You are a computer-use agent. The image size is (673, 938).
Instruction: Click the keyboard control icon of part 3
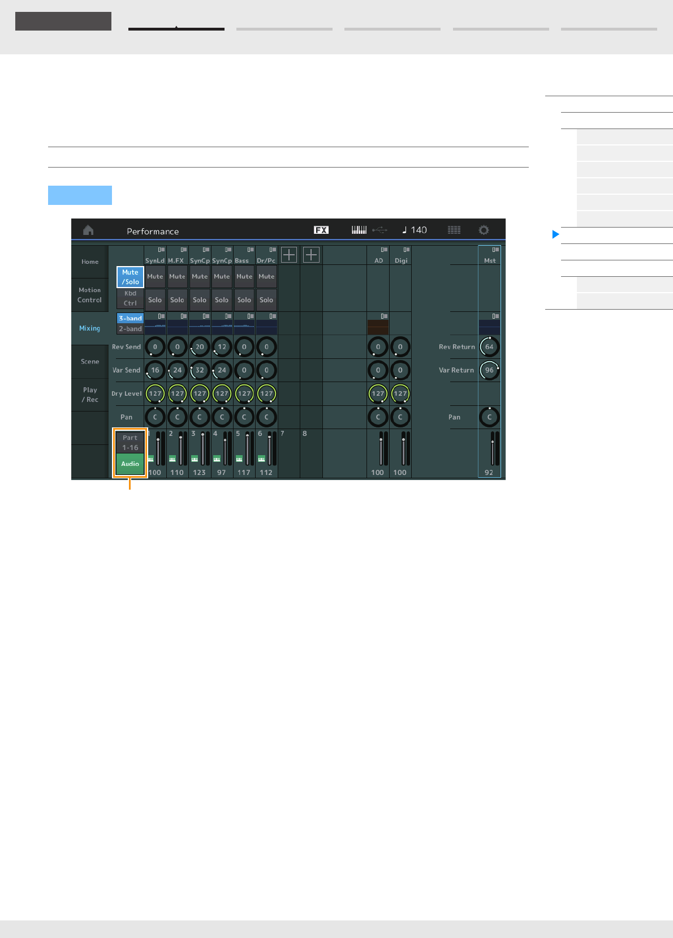point(195,459)
